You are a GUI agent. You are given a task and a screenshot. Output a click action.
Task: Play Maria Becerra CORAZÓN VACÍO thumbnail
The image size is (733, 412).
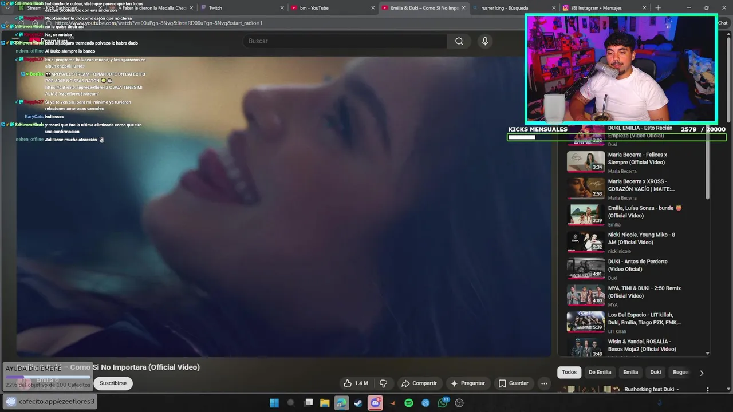click(x=586, y=188)
